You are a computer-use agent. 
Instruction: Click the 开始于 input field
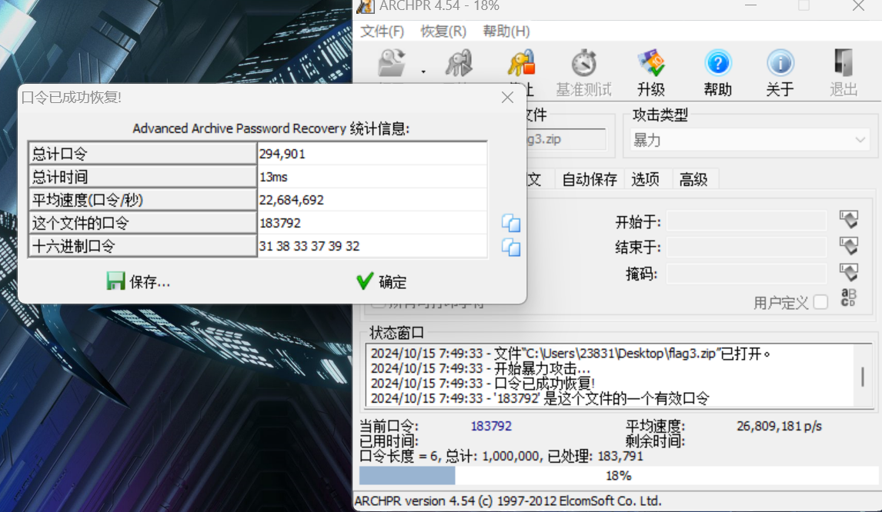click(x=747, y=221)
